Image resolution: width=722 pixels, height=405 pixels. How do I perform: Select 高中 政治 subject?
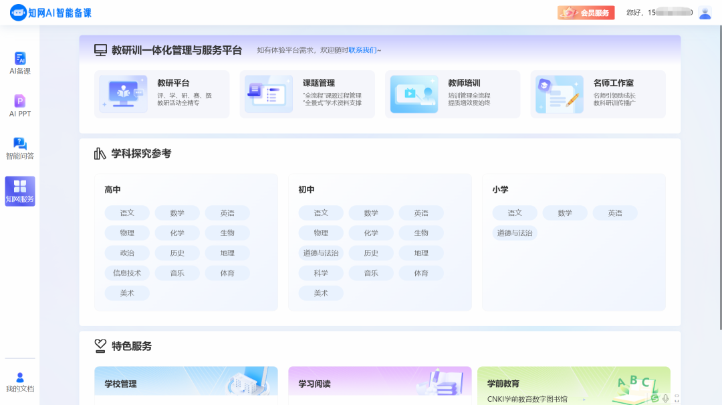(127, 253)
